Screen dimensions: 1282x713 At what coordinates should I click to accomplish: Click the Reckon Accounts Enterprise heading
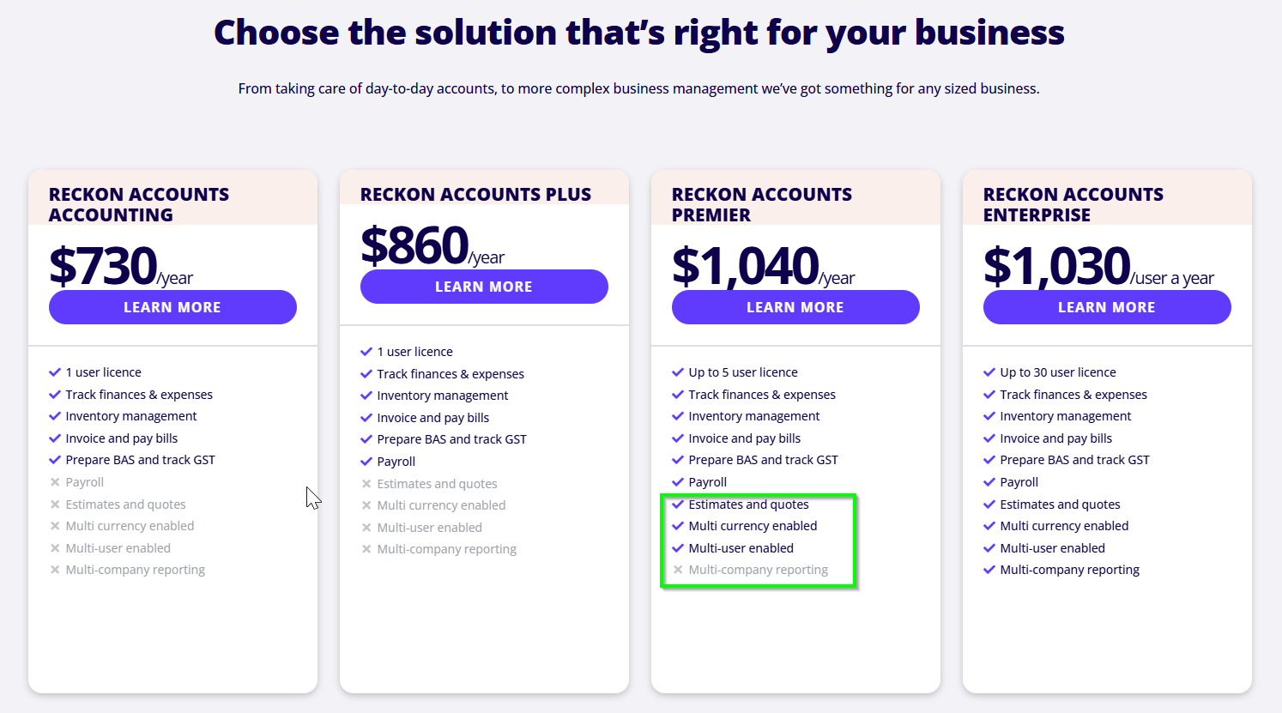coord(1073,204)
